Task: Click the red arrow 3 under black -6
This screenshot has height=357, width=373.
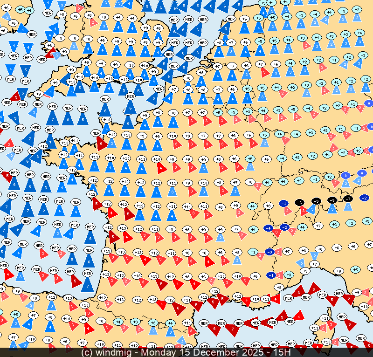Action: [304, 211]
